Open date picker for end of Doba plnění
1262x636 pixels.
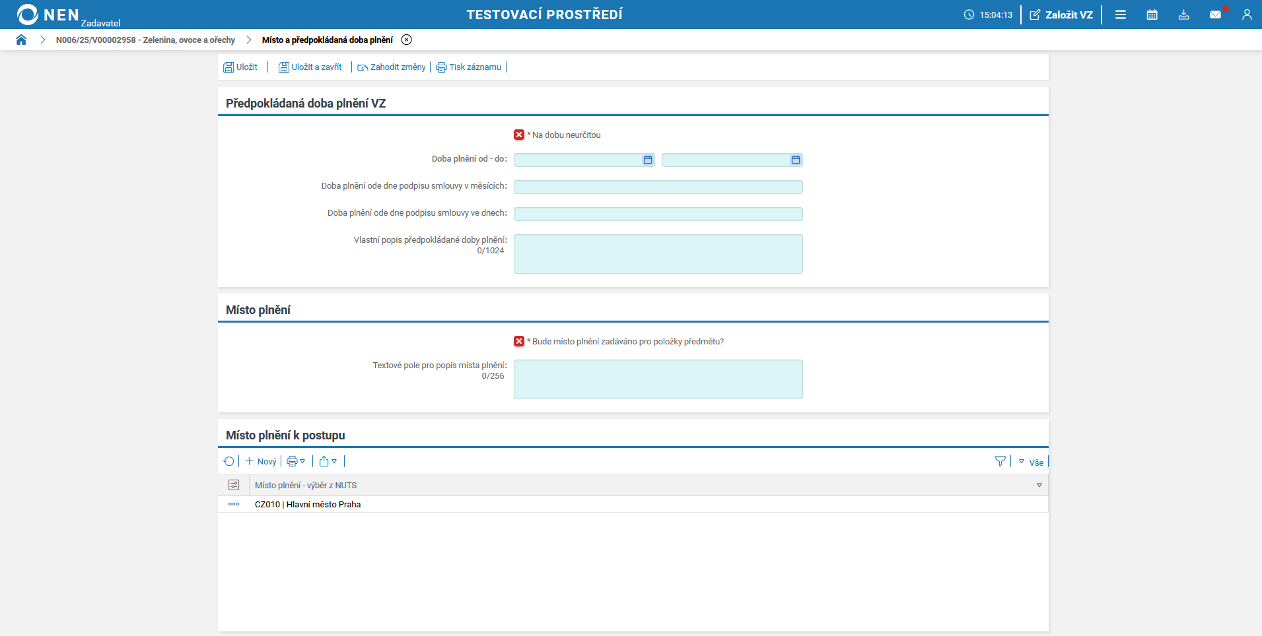pyautogui.click(x=795, y=160)
